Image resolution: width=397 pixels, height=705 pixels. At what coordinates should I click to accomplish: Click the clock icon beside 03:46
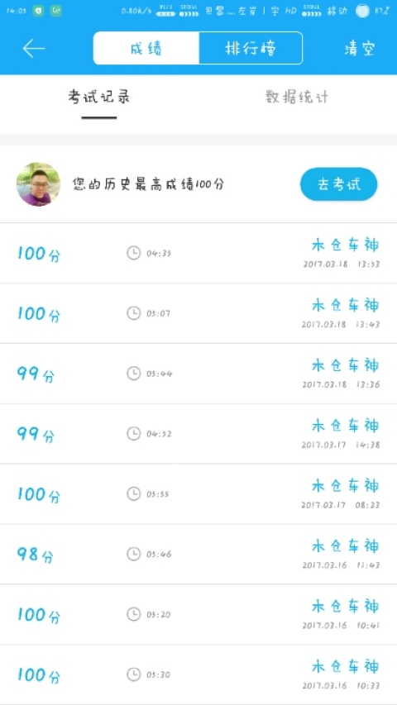133,554
